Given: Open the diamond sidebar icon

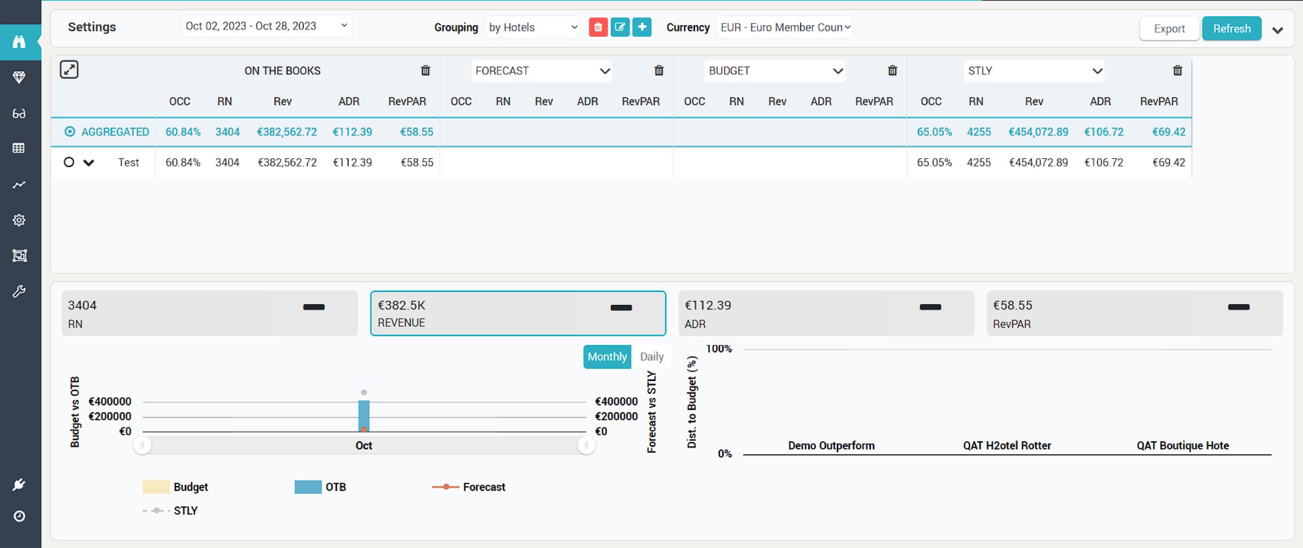Looking at the screenshot, I should 19,77.
